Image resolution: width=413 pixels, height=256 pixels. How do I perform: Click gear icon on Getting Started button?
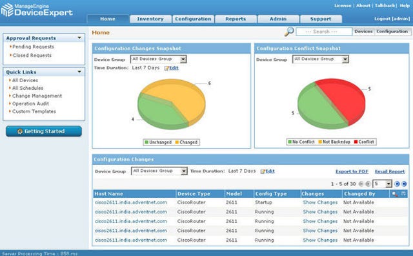(20, 131)
